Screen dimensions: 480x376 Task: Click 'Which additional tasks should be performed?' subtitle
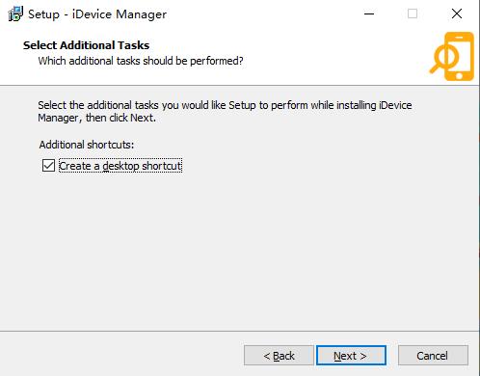tap(141, 61)
